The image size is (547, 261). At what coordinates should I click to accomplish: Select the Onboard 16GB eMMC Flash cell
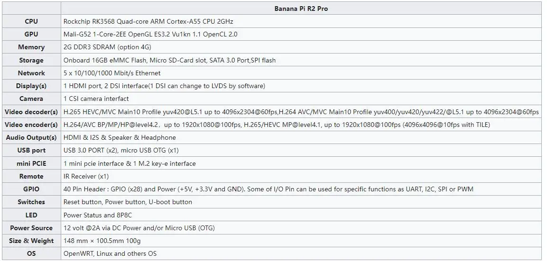301,60
